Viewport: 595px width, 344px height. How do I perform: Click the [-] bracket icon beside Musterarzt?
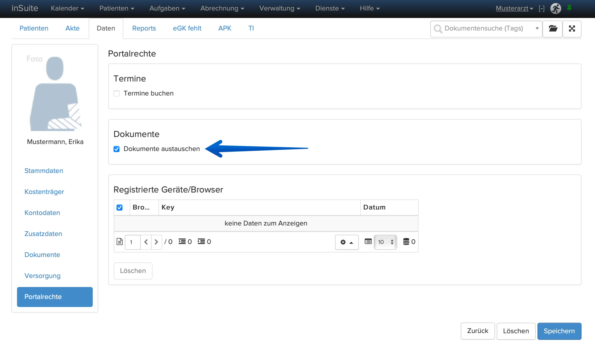click(541, 8)
